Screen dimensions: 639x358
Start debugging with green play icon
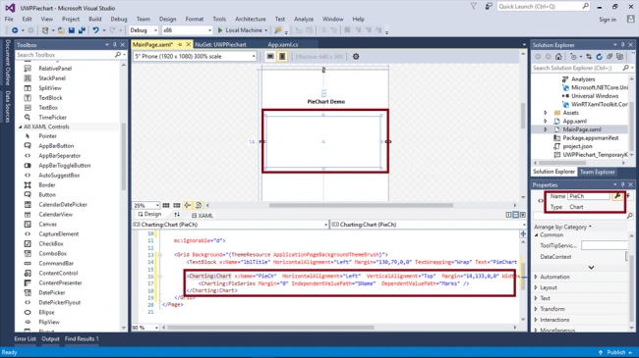tap(220, 30)
